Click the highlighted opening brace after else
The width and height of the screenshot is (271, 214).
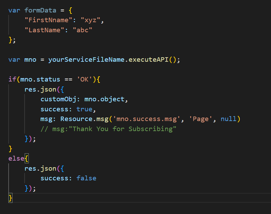click(26, 159)
